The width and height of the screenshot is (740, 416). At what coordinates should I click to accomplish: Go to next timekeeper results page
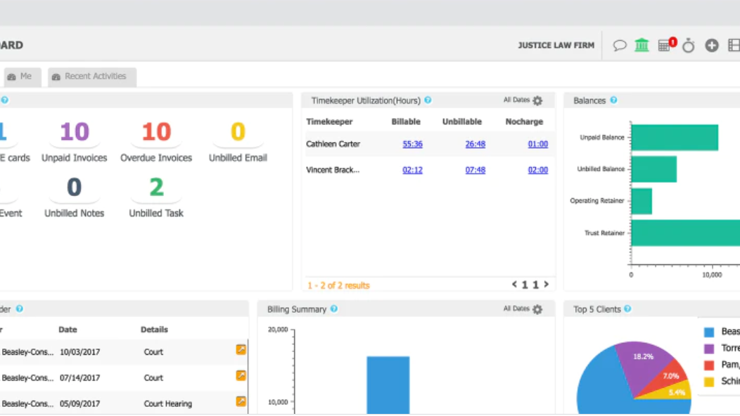pos(547,285)
